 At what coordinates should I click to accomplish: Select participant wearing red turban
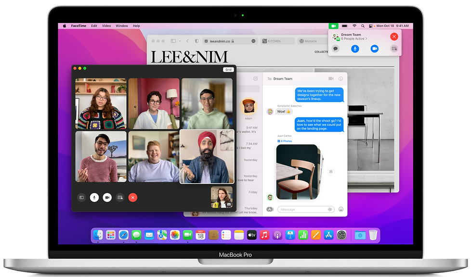[x=207, y=156]
